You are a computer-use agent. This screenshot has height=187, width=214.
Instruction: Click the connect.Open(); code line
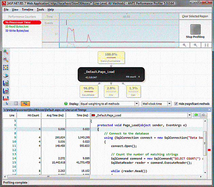tap(124, 146)
